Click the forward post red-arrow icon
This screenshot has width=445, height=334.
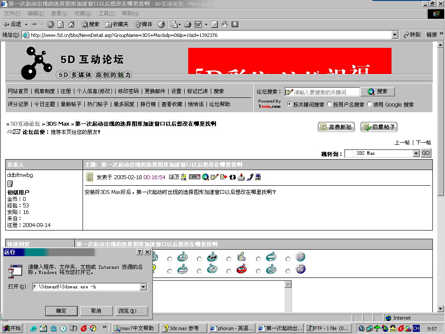point(224,177)
